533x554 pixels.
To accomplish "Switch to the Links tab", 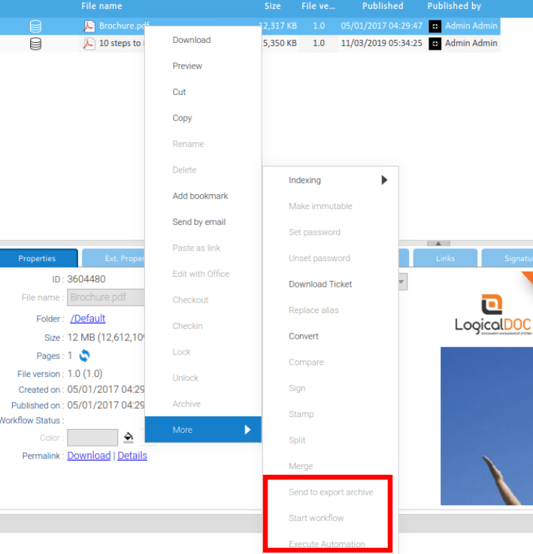I will coord(445,258).
